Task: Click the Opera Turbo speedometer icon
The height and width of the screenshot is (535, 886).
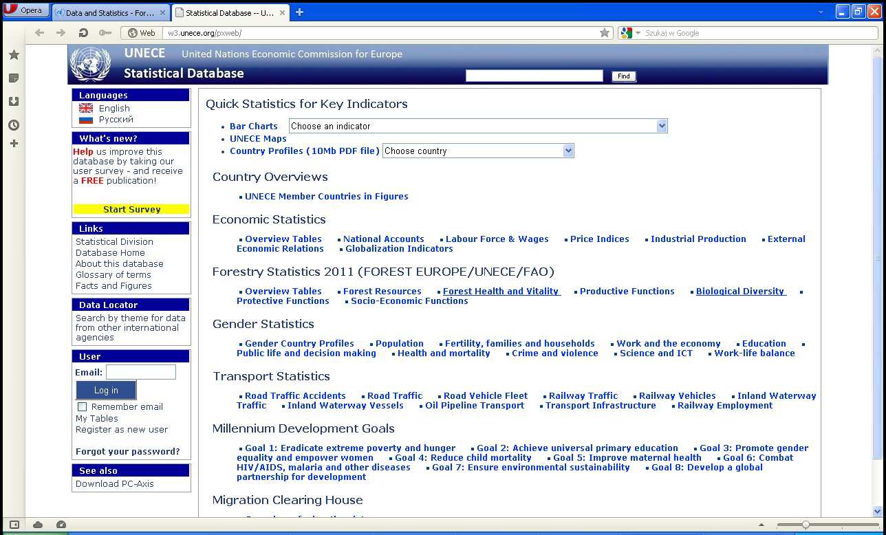Action: (61, 525)
